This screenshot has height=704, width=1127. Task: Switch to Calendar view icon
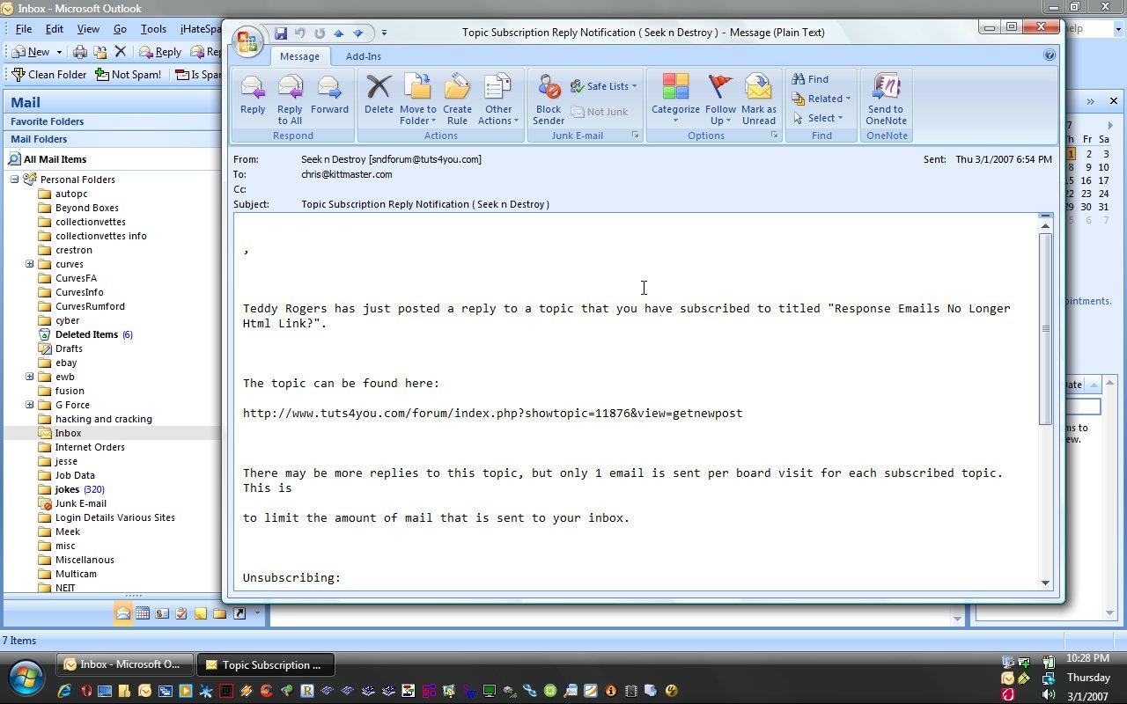[143, 613]
